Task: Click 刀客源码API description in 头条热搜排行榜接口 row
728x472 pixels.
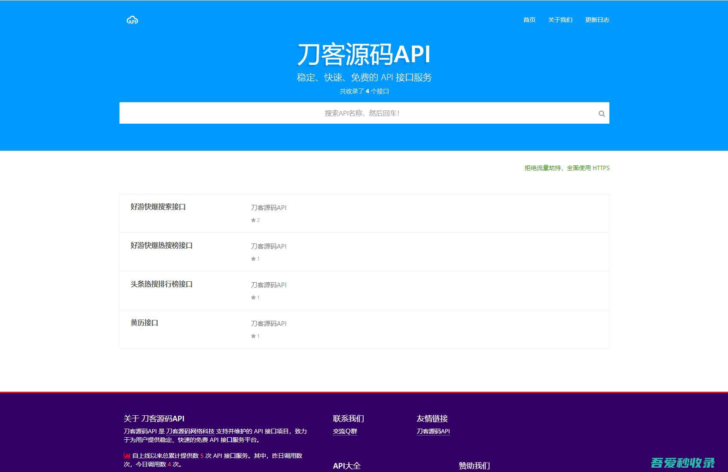Action: [269, 285]
